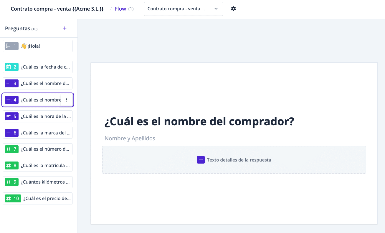Click the calendar icon on question 2

click(9, 67)
